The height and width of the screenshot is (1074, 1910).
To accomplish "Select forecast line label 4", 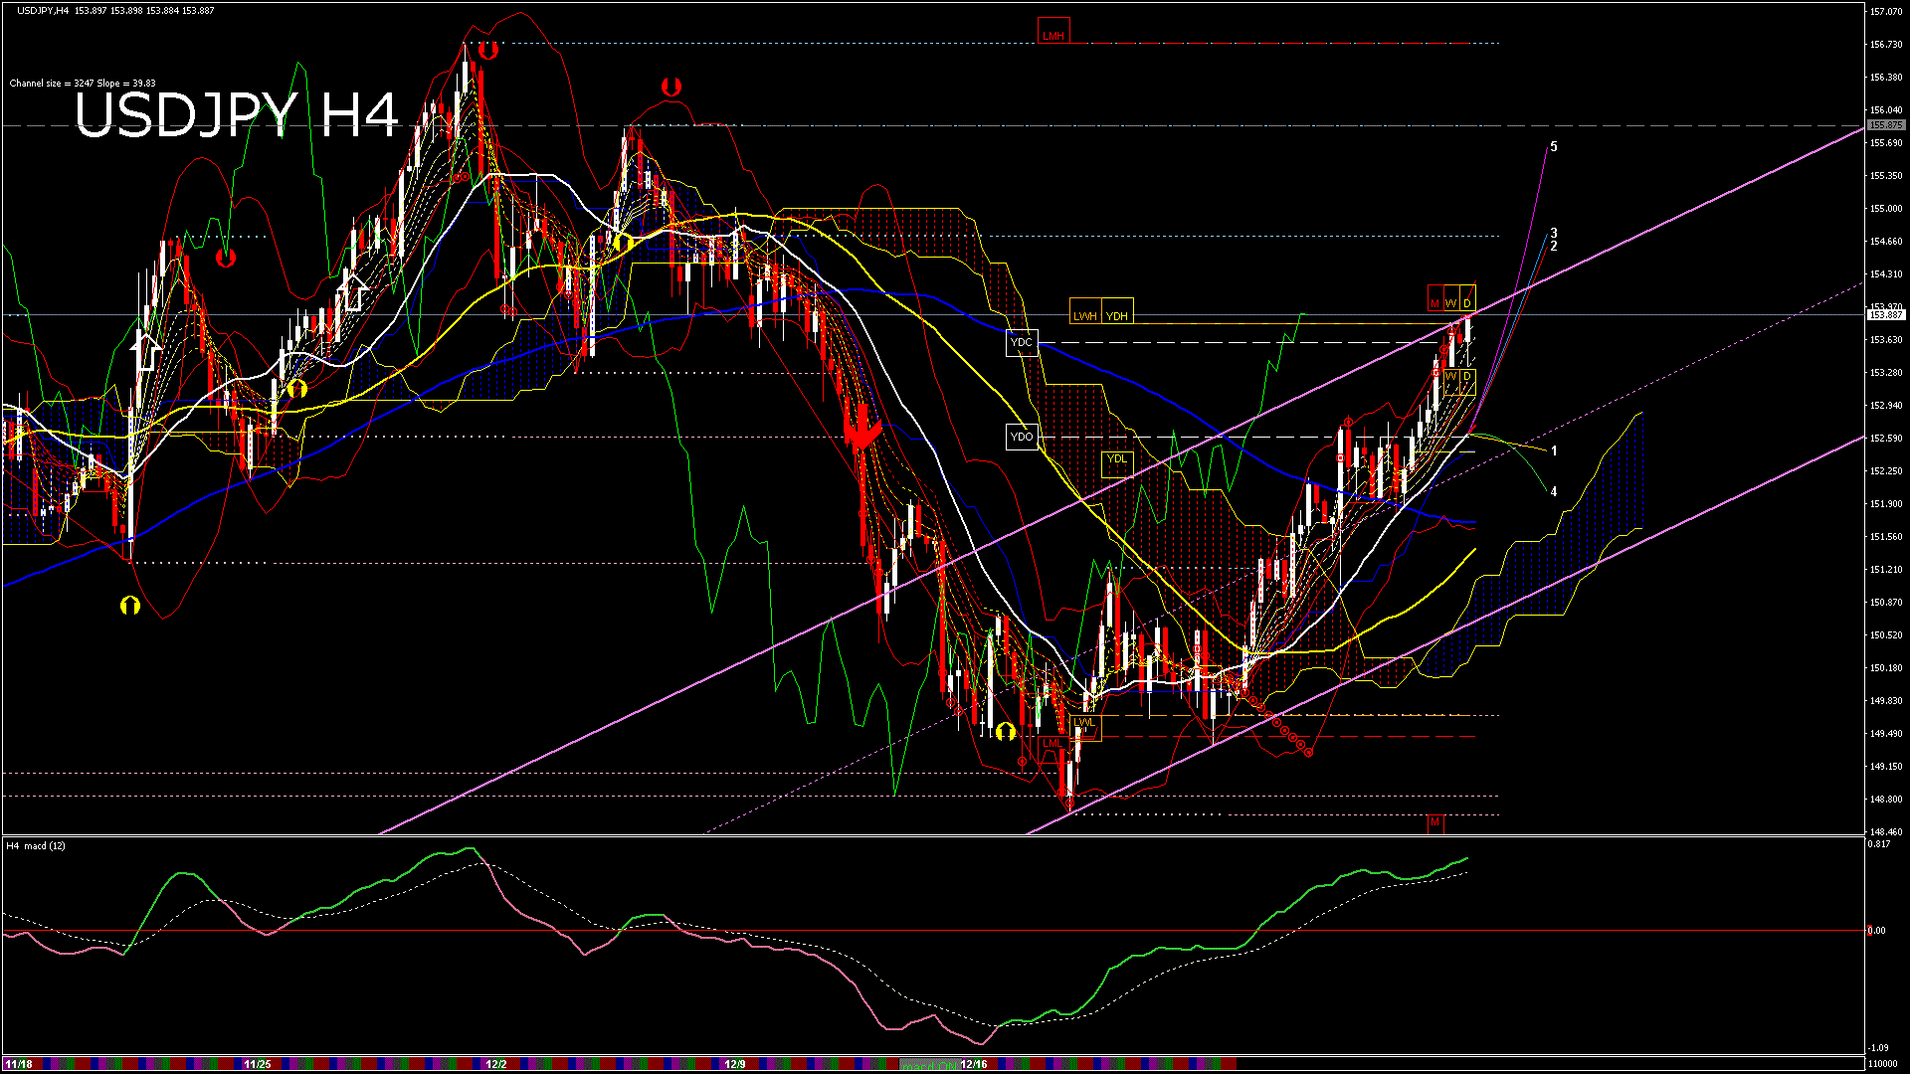I will click(1554, 492).
